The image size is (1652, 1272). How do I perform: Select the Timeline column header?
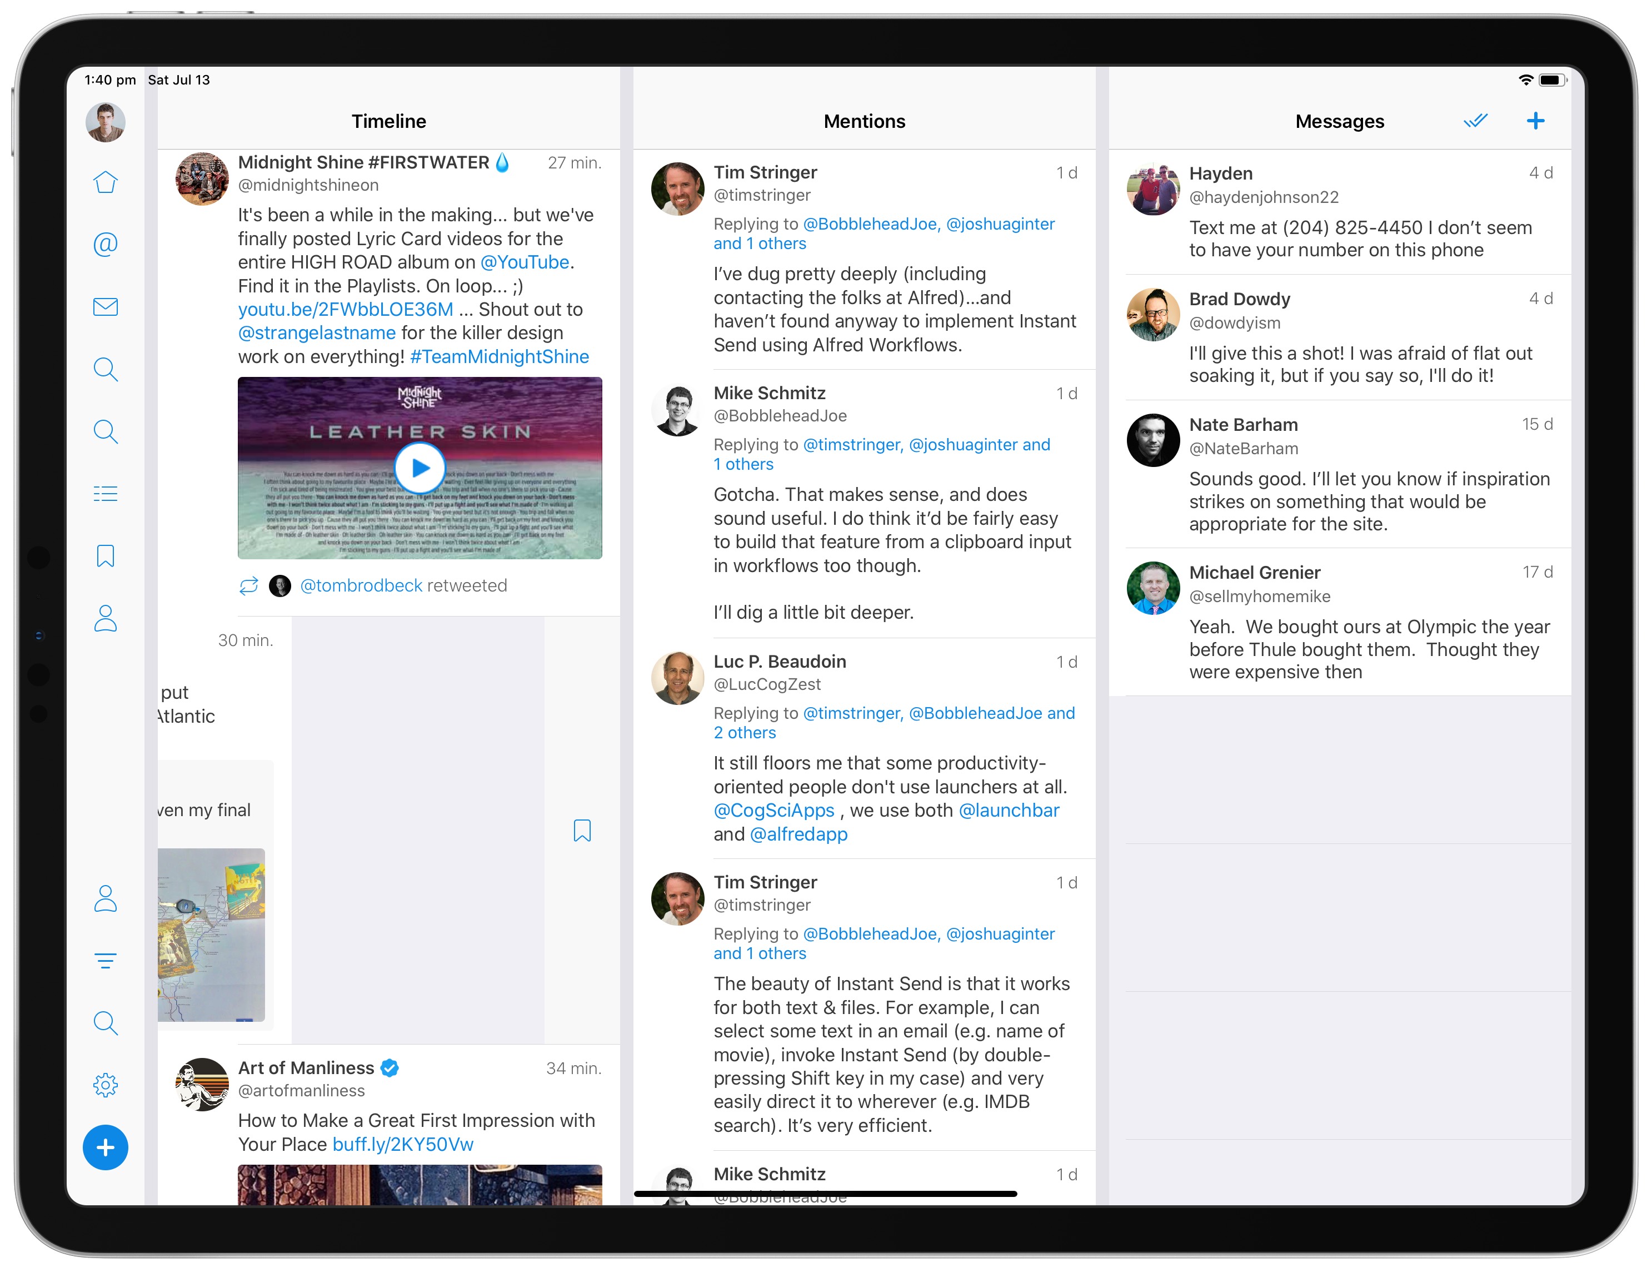click(389, 121)
